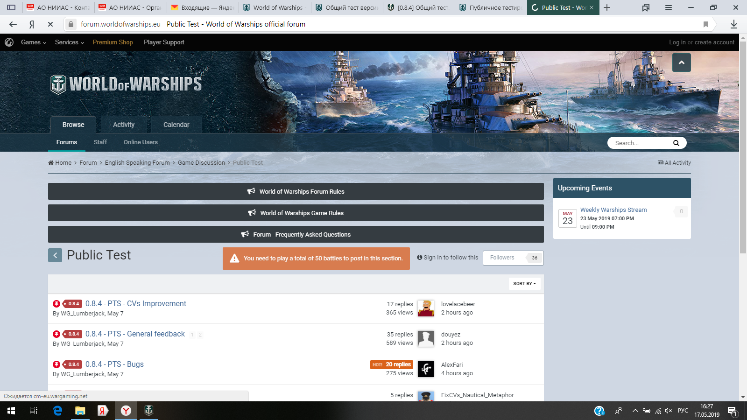
Task: Open the 0.8.4 PTS Bugs topic
Action: (x=114, y=364)
